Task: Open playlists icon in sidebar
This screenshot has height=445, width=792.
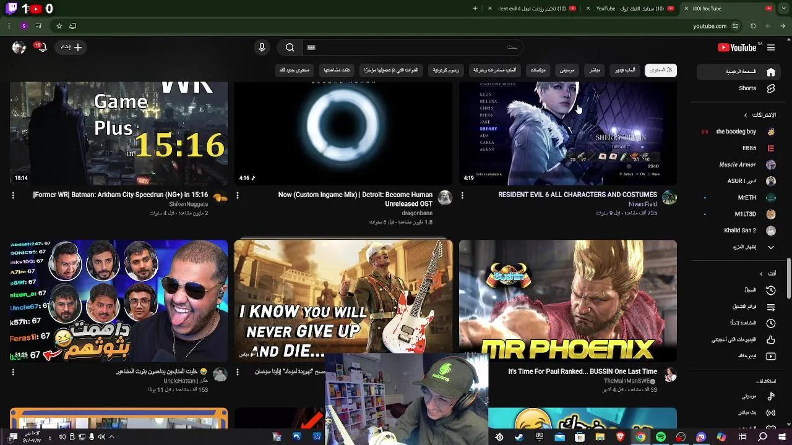Action: (771, 307)
